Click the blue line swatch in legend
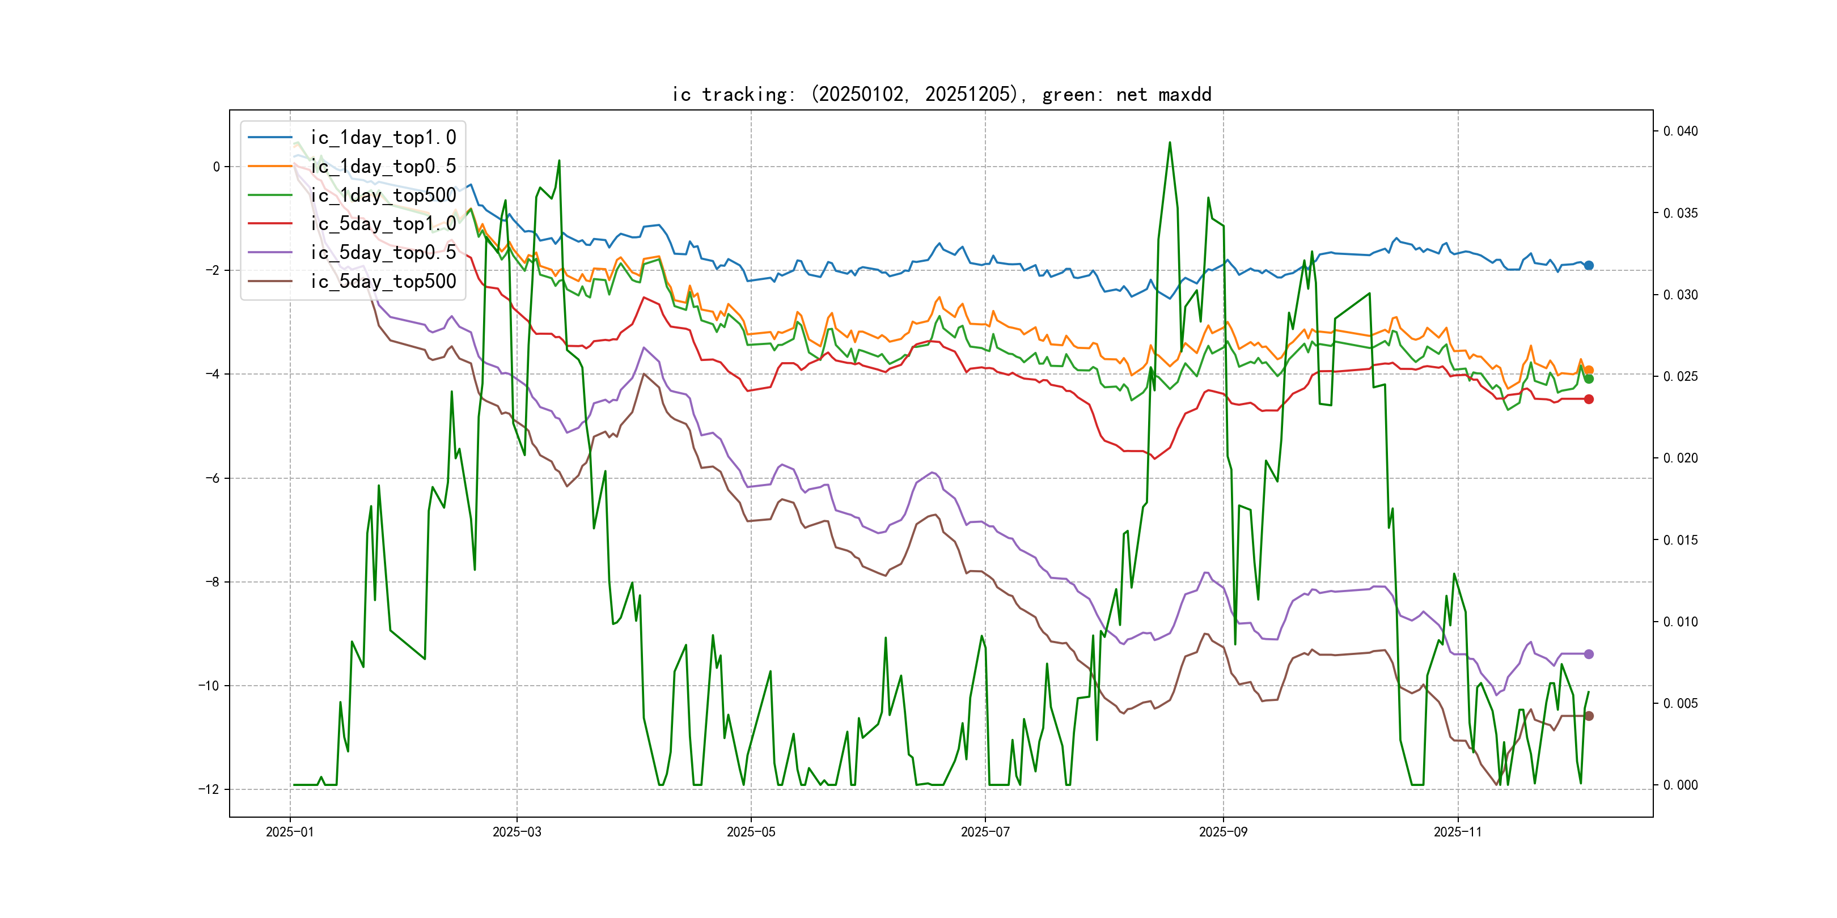 tap(269, 137)
